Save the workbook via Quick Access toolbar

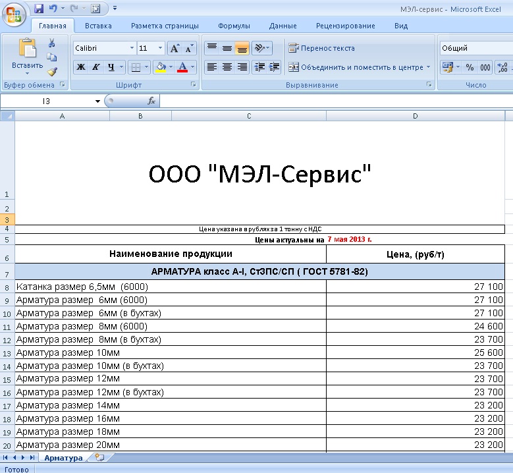39,9
